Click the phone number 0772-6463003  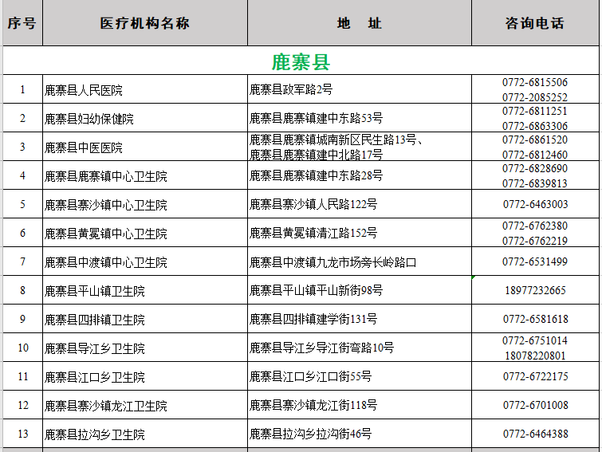tap(535, 205)
